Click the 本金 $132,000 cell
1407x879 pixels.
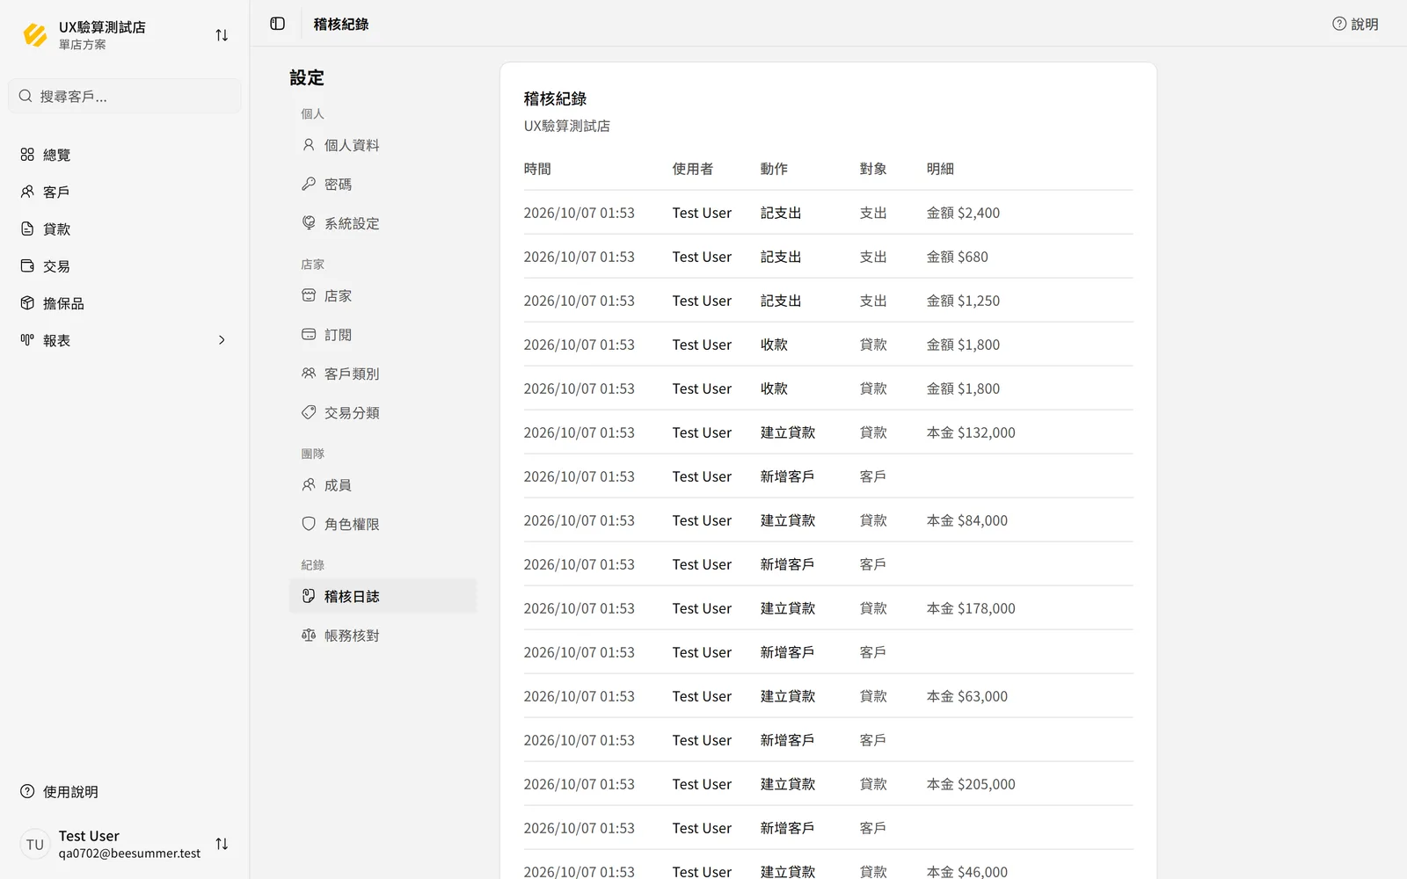coord(971,432)
